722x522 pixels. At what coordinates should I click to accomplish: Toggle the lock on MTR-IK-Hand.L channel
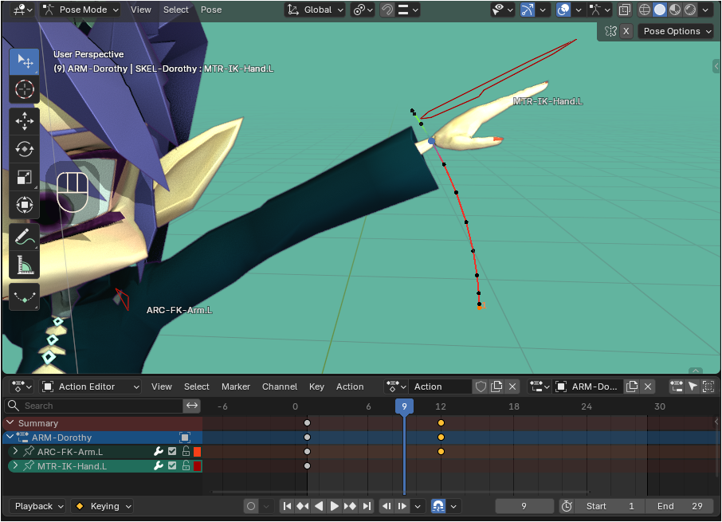point(186,466)
